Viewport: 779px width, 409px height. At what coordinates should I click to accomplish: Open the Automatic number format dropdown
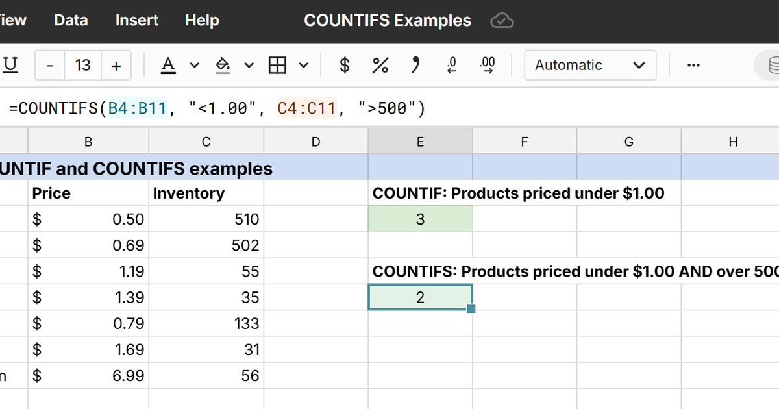pos(590,66)
